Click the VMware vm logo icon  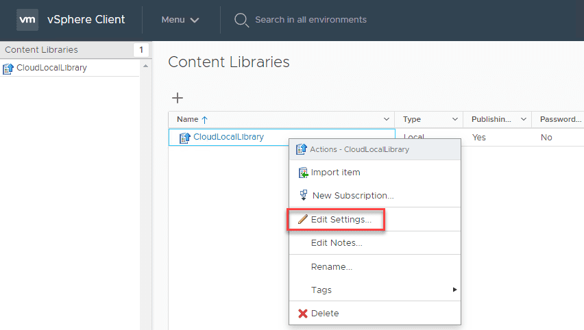click(27, 19)
